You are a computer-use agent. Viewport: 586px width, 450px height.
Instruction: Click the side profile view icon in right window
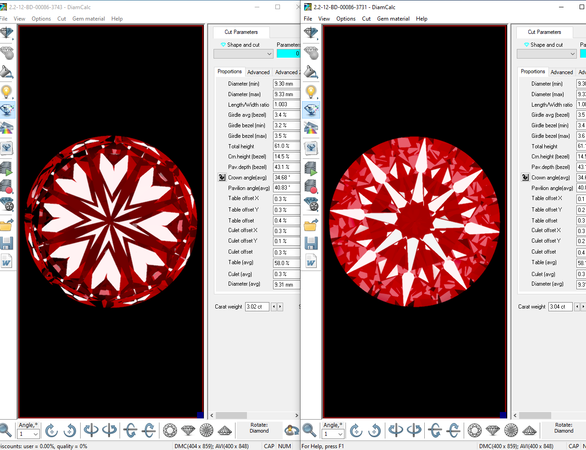[493, 430]
